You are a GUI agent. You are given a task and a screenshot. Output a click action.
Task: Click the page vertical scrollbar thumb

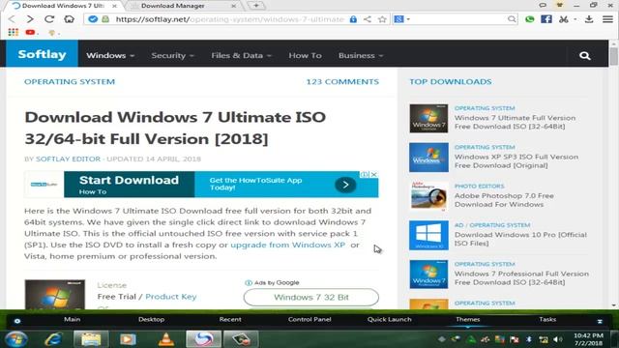point(613,56)
